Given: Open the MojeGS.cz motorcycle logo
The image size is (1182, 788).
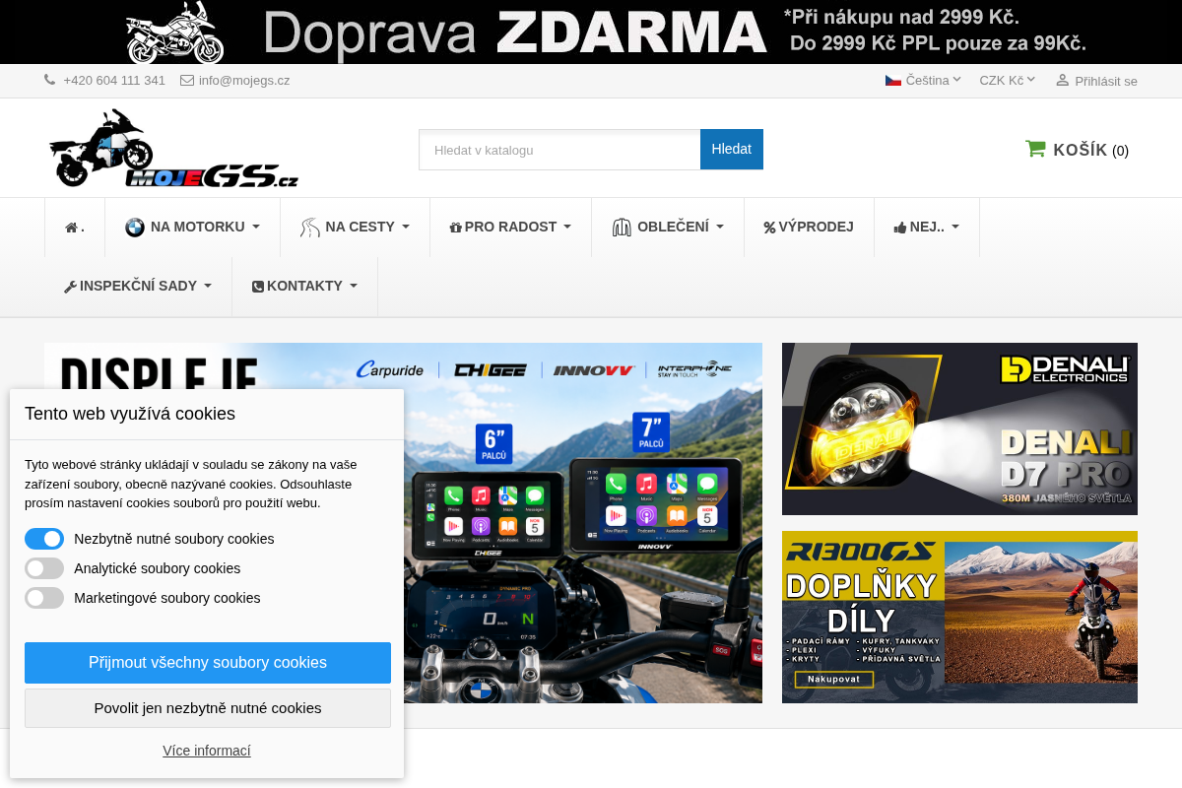Looking at the screenshot, I should point(173,148).
